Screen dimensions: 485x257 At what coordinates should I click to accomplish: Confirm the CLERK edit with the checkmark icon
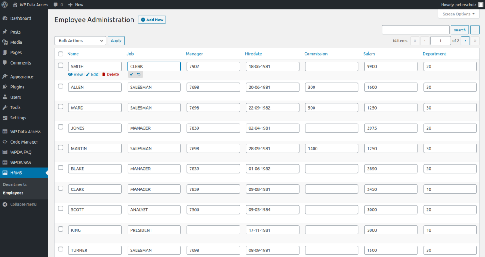pos(132,74)
